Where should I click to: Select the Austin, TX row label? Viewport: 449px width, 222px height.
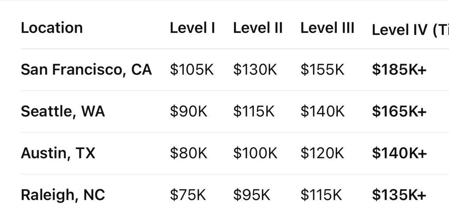point(58,153)
